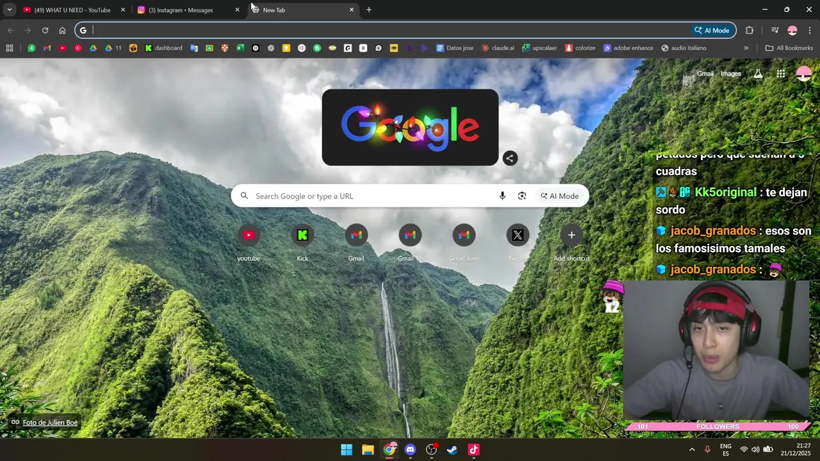820x461 pixels.
Task: Open the ENG ES language switcher
Action: [726, 449]
